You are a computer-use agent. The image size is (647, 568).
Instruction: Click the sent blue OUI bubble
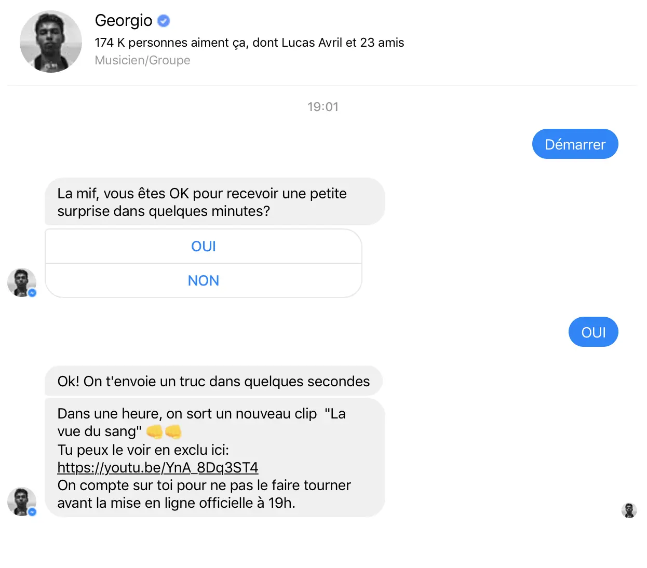[593, 332]
